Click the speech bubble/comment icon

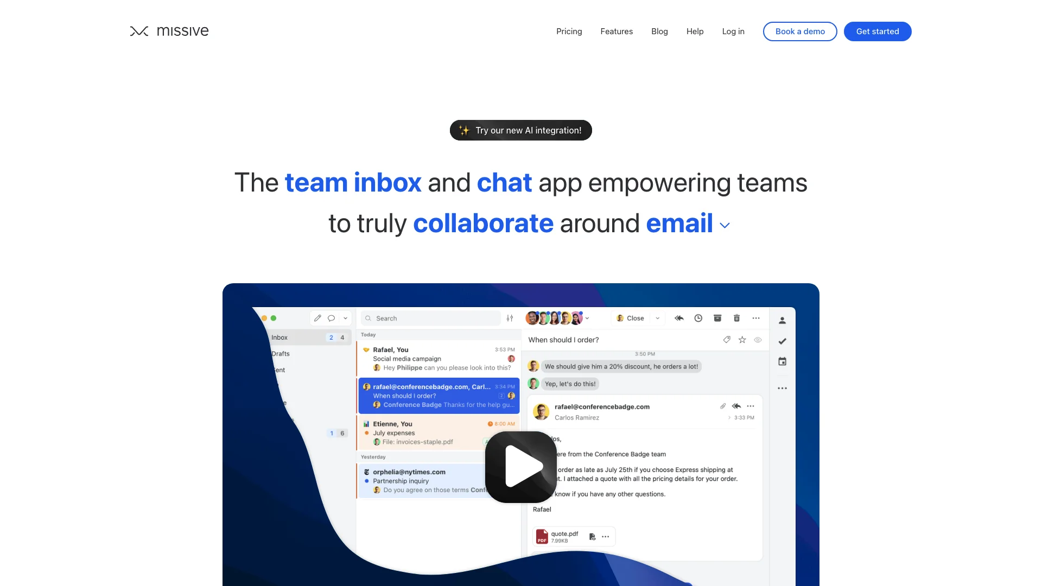pyautogui.click(x=332, y=317)
